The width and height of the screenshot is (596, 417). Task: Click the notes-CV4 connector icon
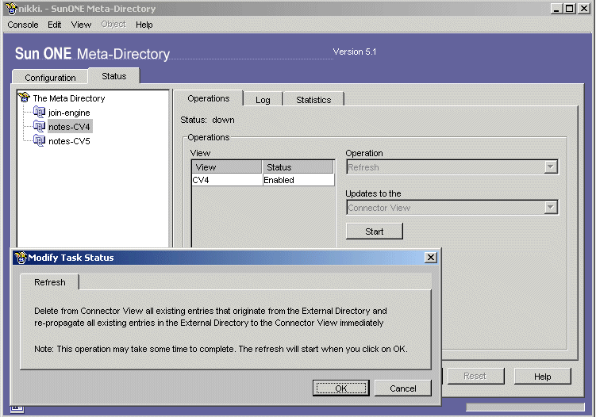[39, 126]
